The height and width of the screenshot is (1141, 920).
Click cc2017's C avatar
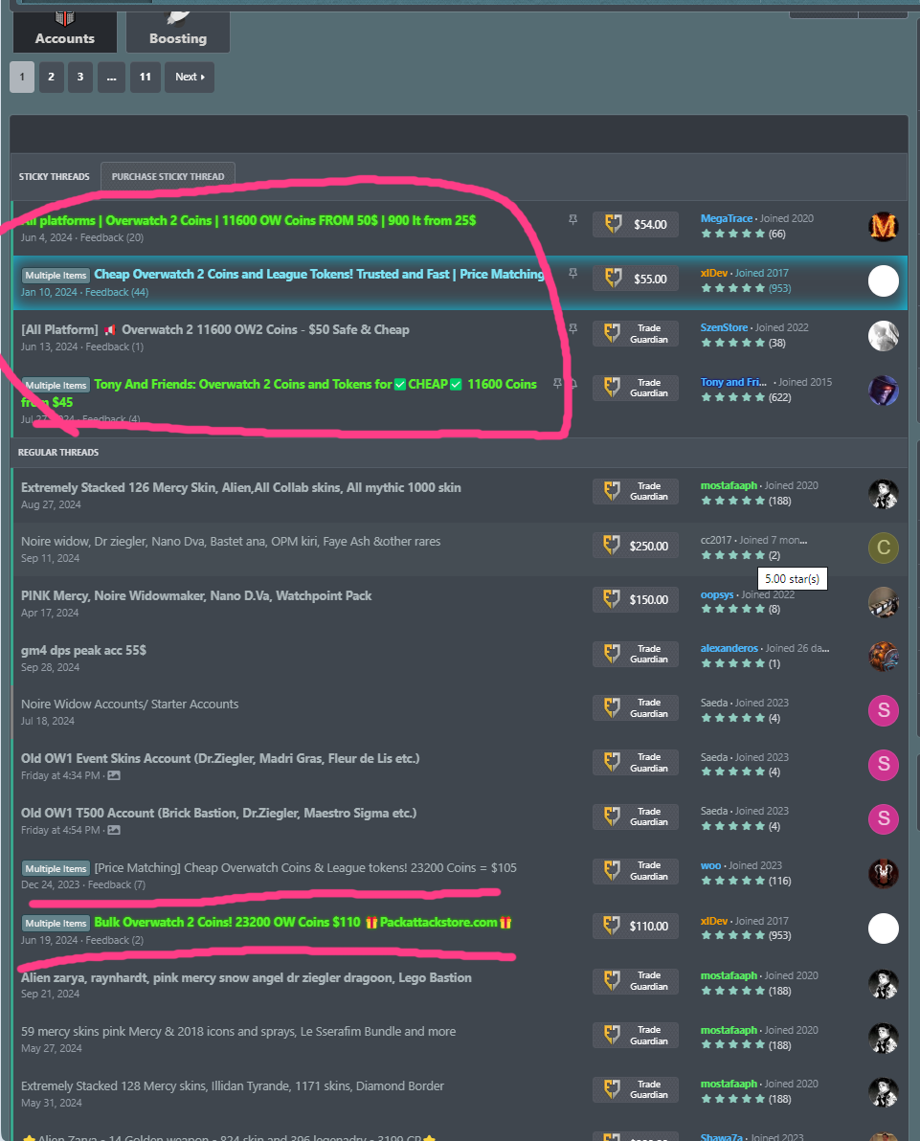click(x=884, y=548)
